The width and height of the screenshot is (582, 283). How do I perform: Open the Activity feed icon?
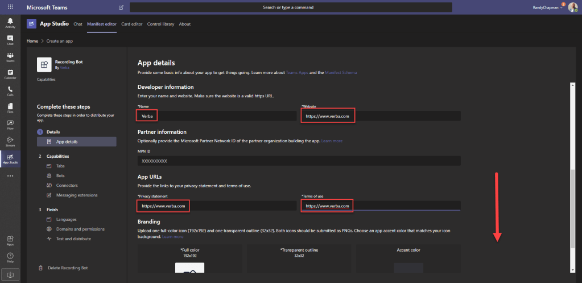[x=10, y=23]
